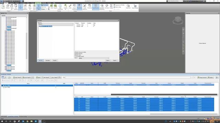
Task: Click the Find Items ribbon button
Action: coord(45,5)
